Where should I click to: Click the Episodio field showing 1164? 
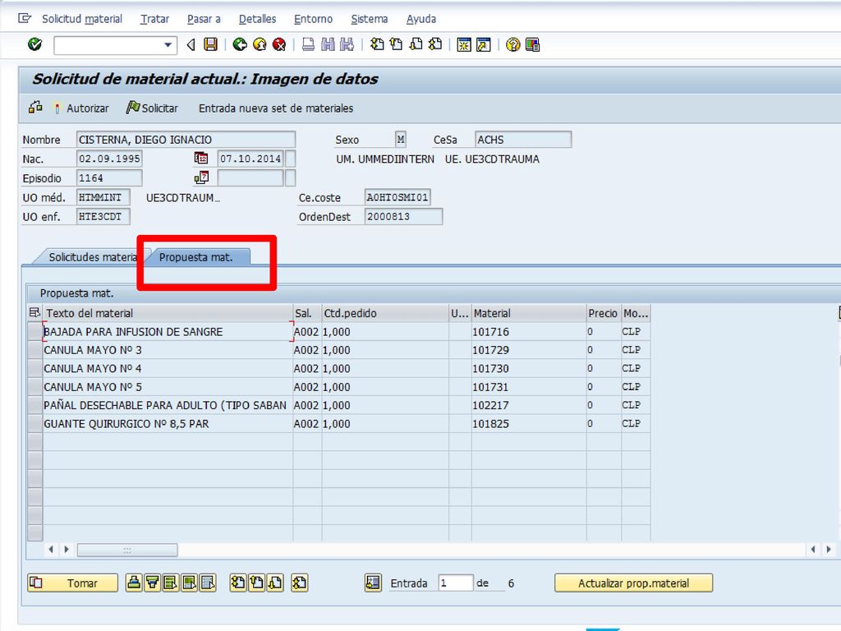click(x=109, y=178)
